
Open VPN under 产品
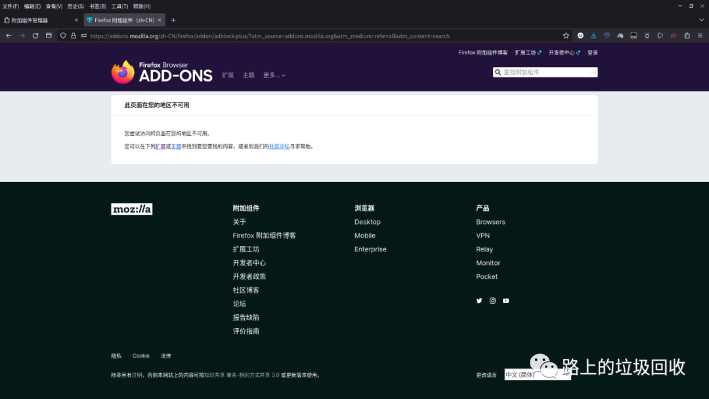tap(483, 236)
